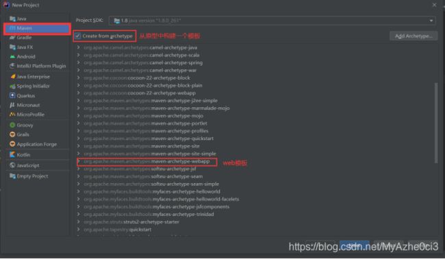Select maven-archetype-profiles row
The height and width of the screenshot is (259, 445).
146,131
